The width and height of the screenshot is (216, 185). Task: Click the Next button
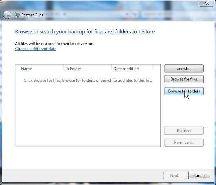(174, 175)
